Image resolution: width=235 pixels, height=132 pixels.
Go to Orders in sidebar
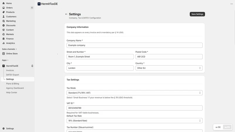point(9,8)
